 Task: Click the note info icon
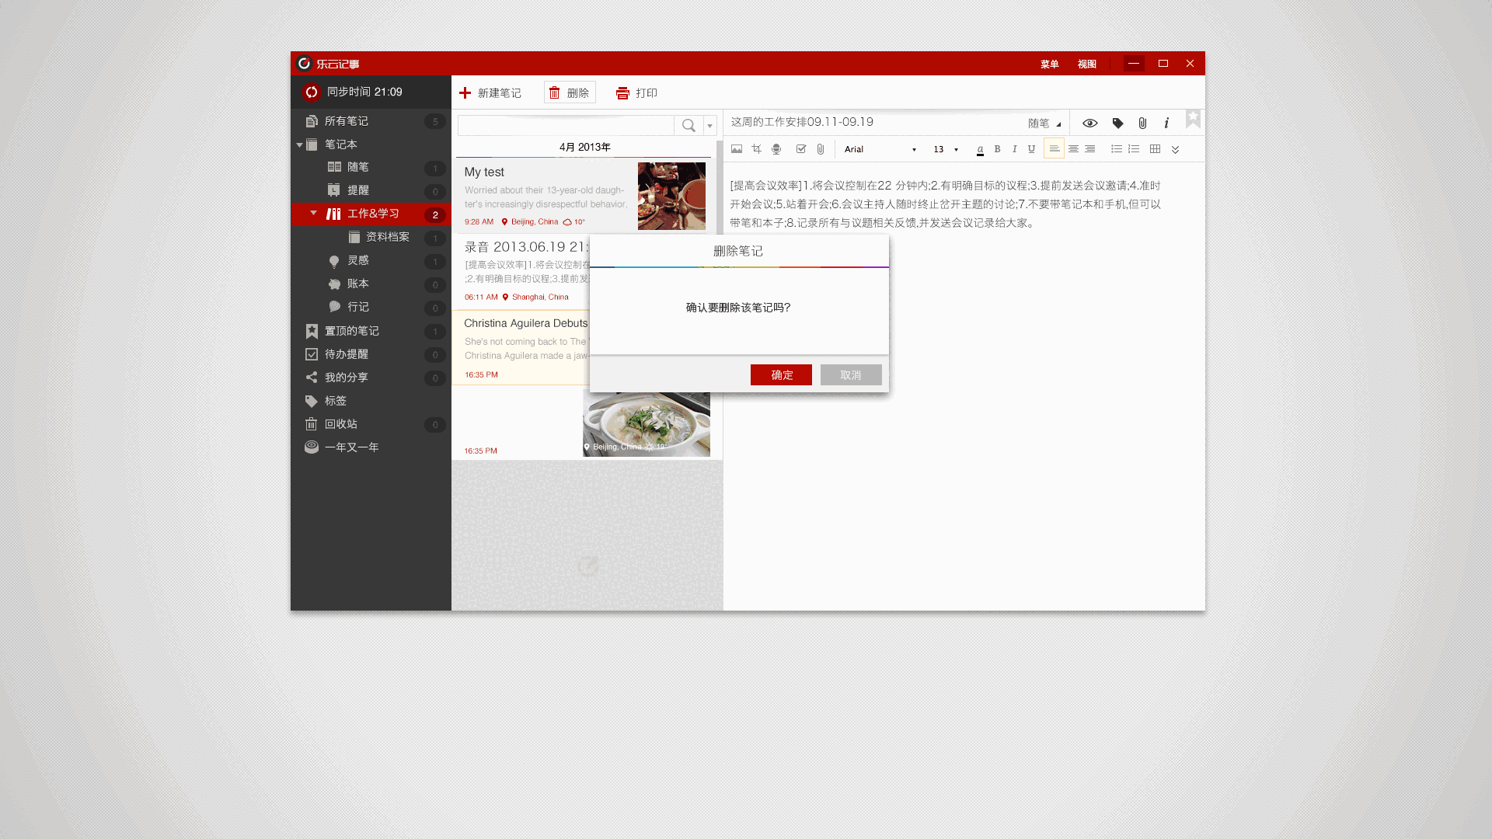click(x=1166, y=124)
